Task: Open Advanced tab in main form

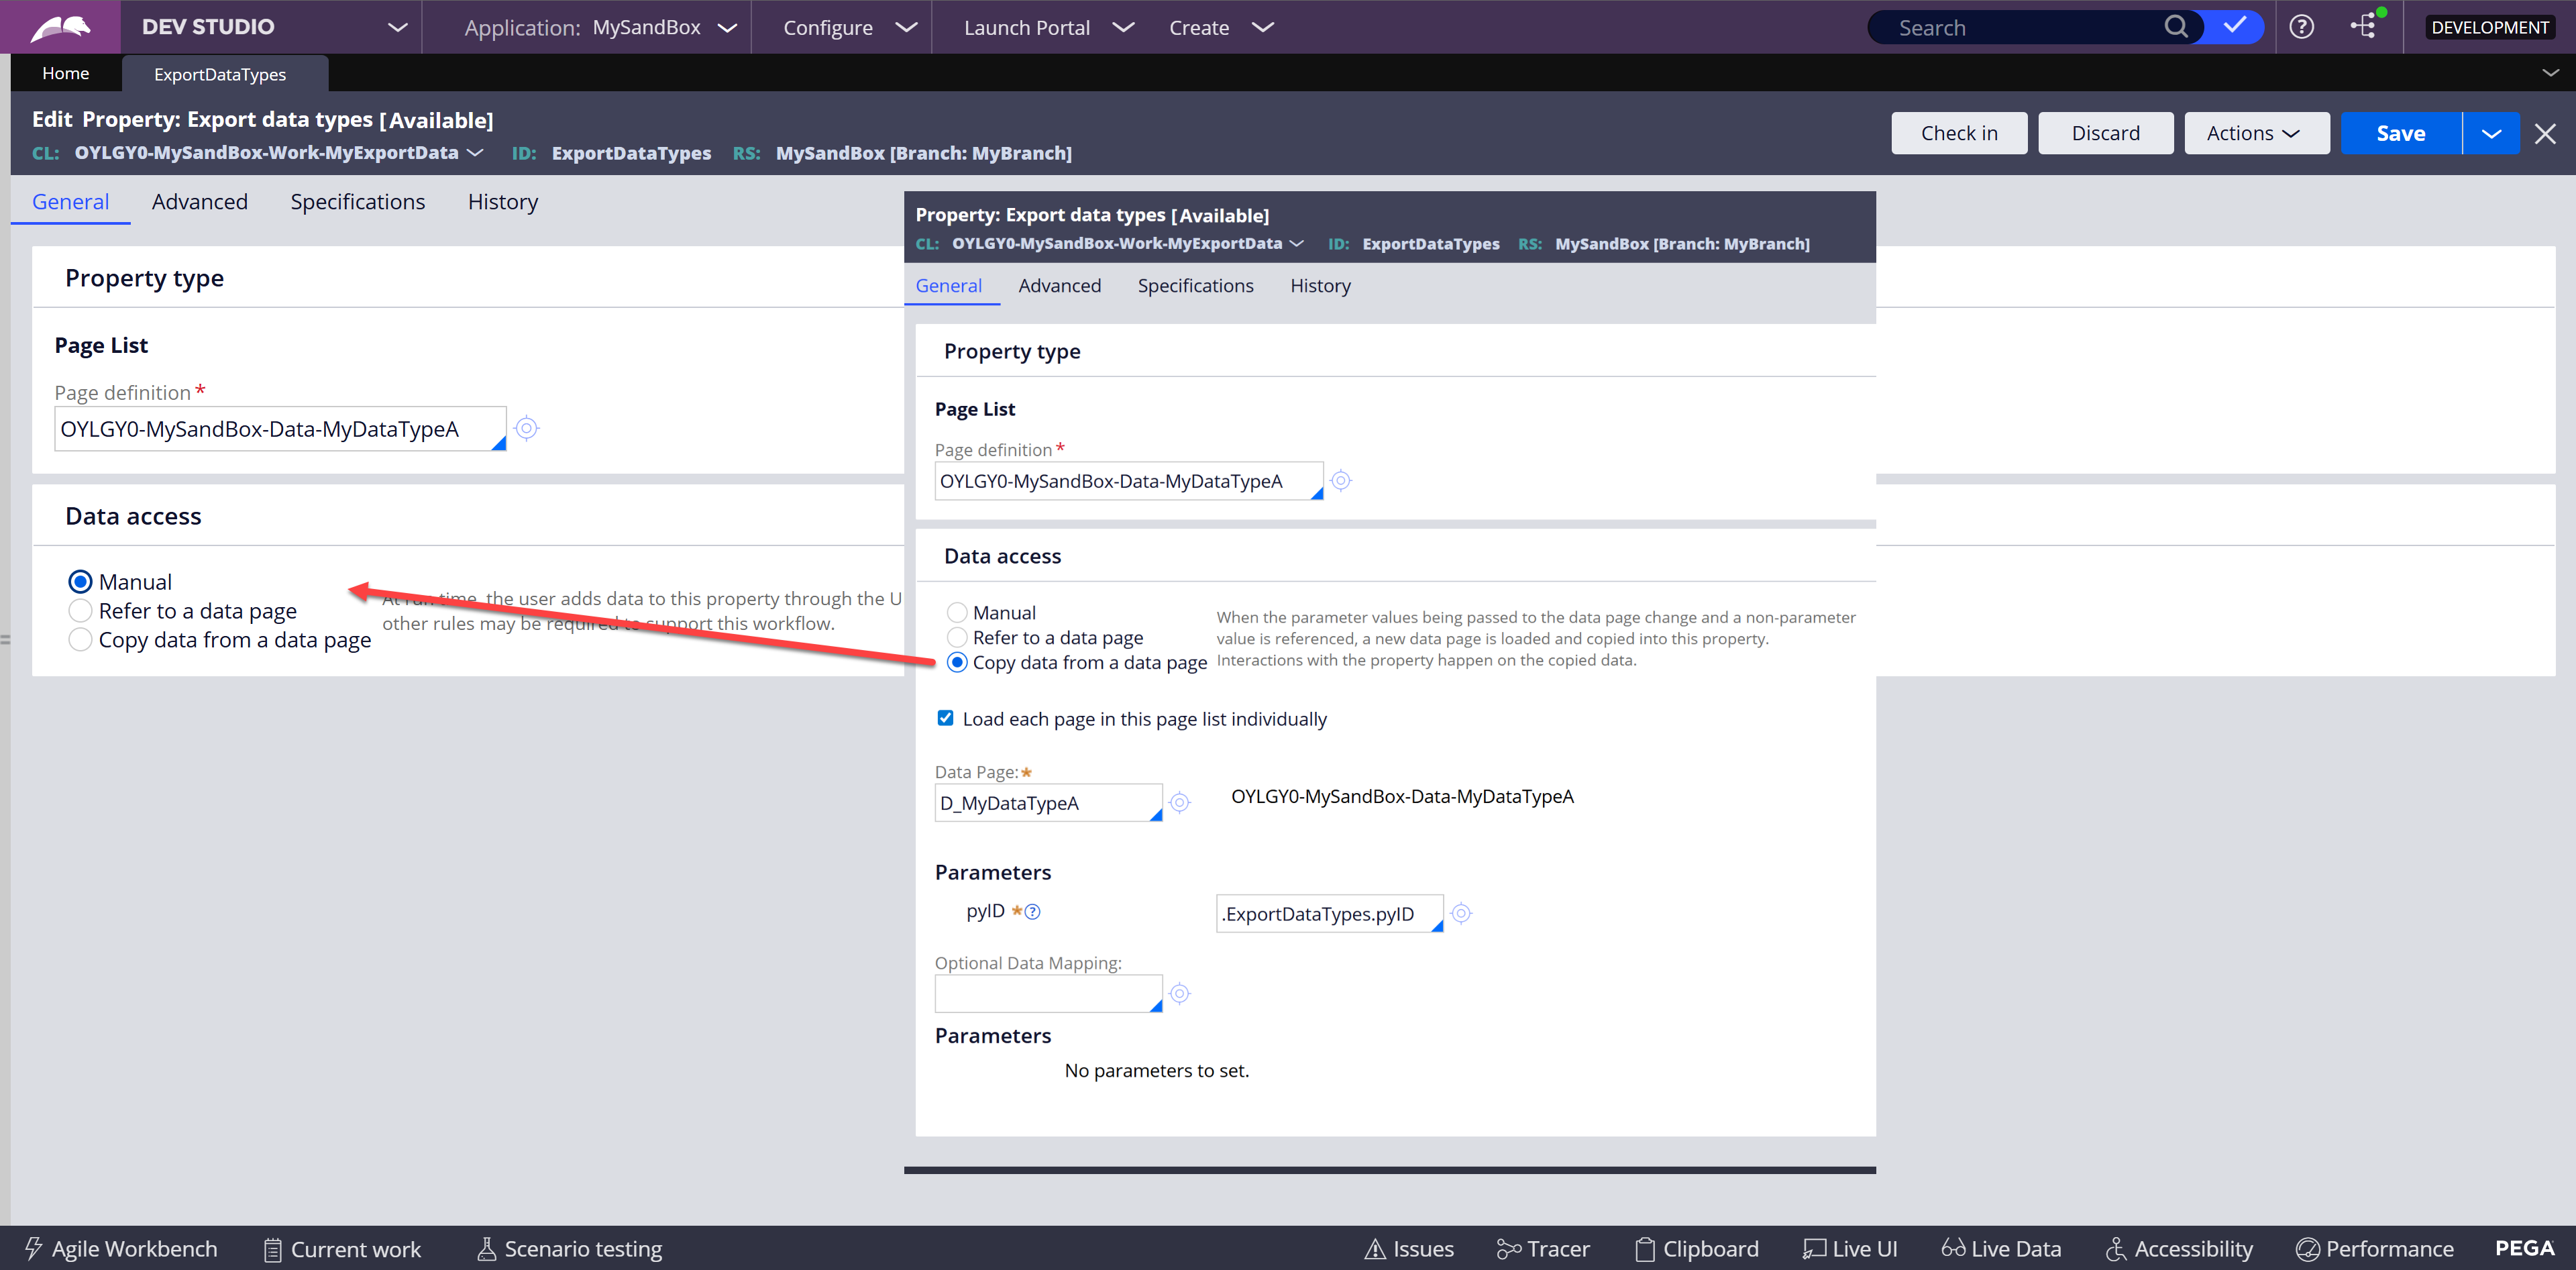Action: (200, 201)
